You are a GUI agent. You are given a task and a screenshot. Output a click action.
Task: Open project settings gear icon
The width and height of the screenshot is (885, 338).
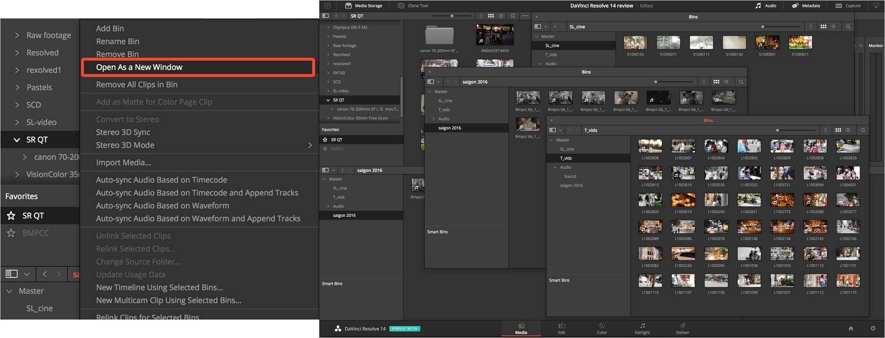(x=873, y=329)
